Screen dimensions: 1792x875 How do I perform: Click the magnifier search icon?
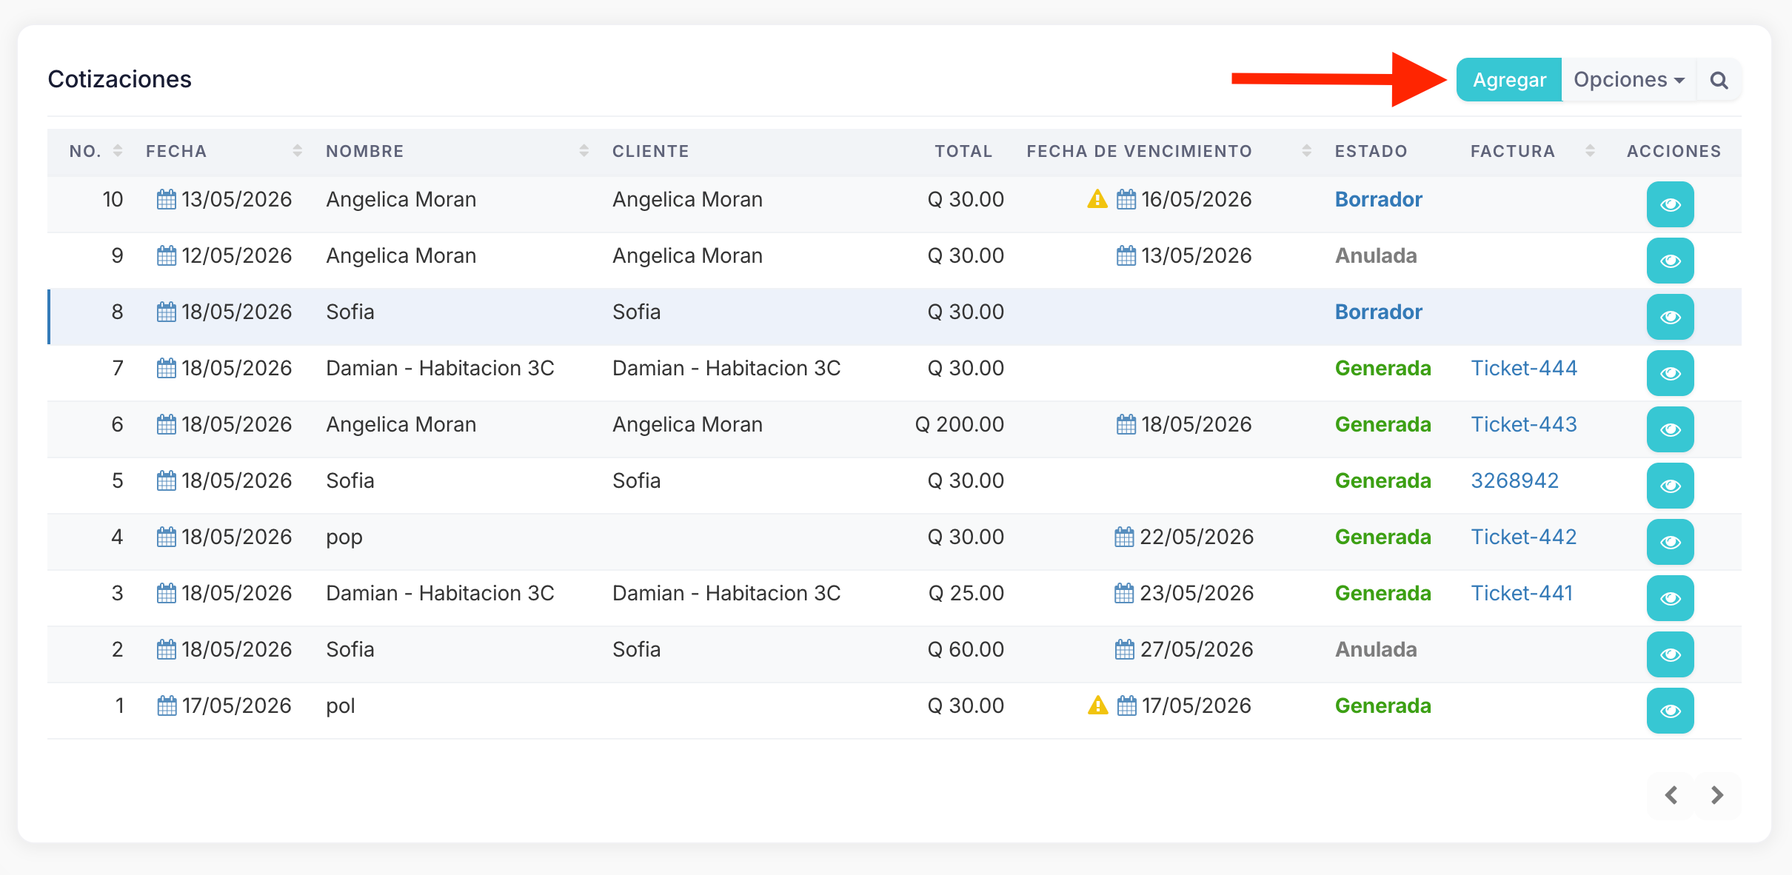(1719, 80)
